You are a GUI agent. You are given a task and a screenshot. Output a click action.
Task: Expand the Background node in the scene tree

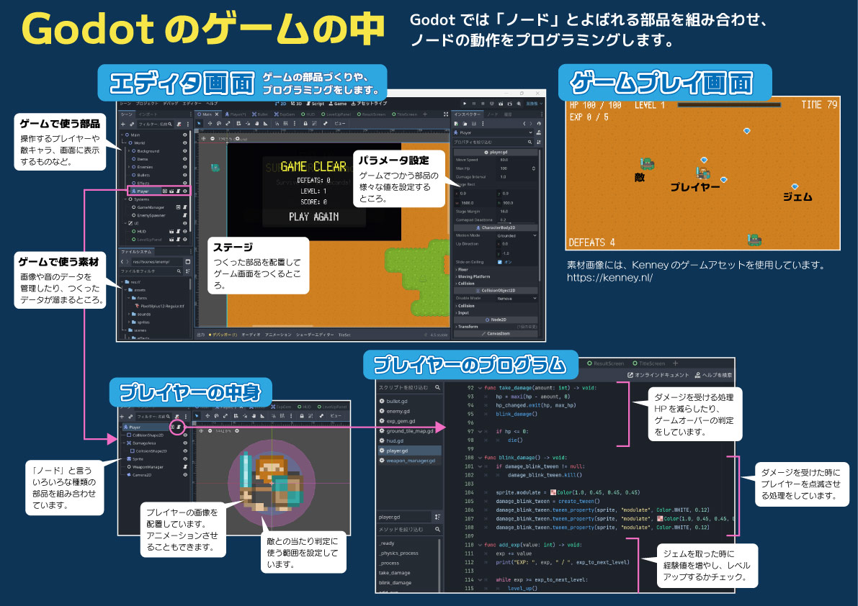pyautogui.click(x=128, y=151)
